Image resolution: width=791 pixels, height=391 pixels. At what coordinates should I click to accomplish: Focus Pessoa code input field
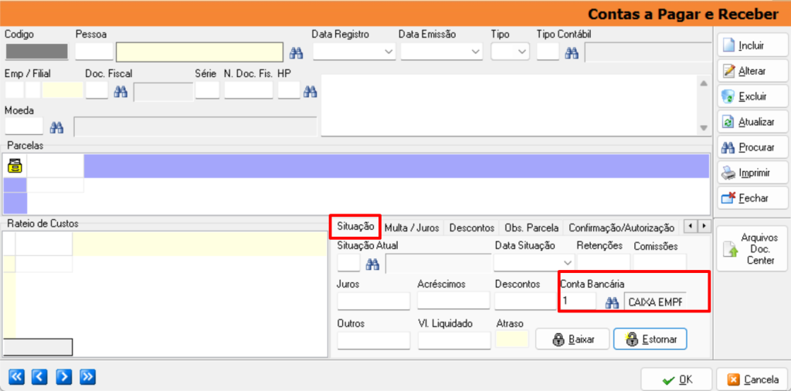(x=94, y=52)
